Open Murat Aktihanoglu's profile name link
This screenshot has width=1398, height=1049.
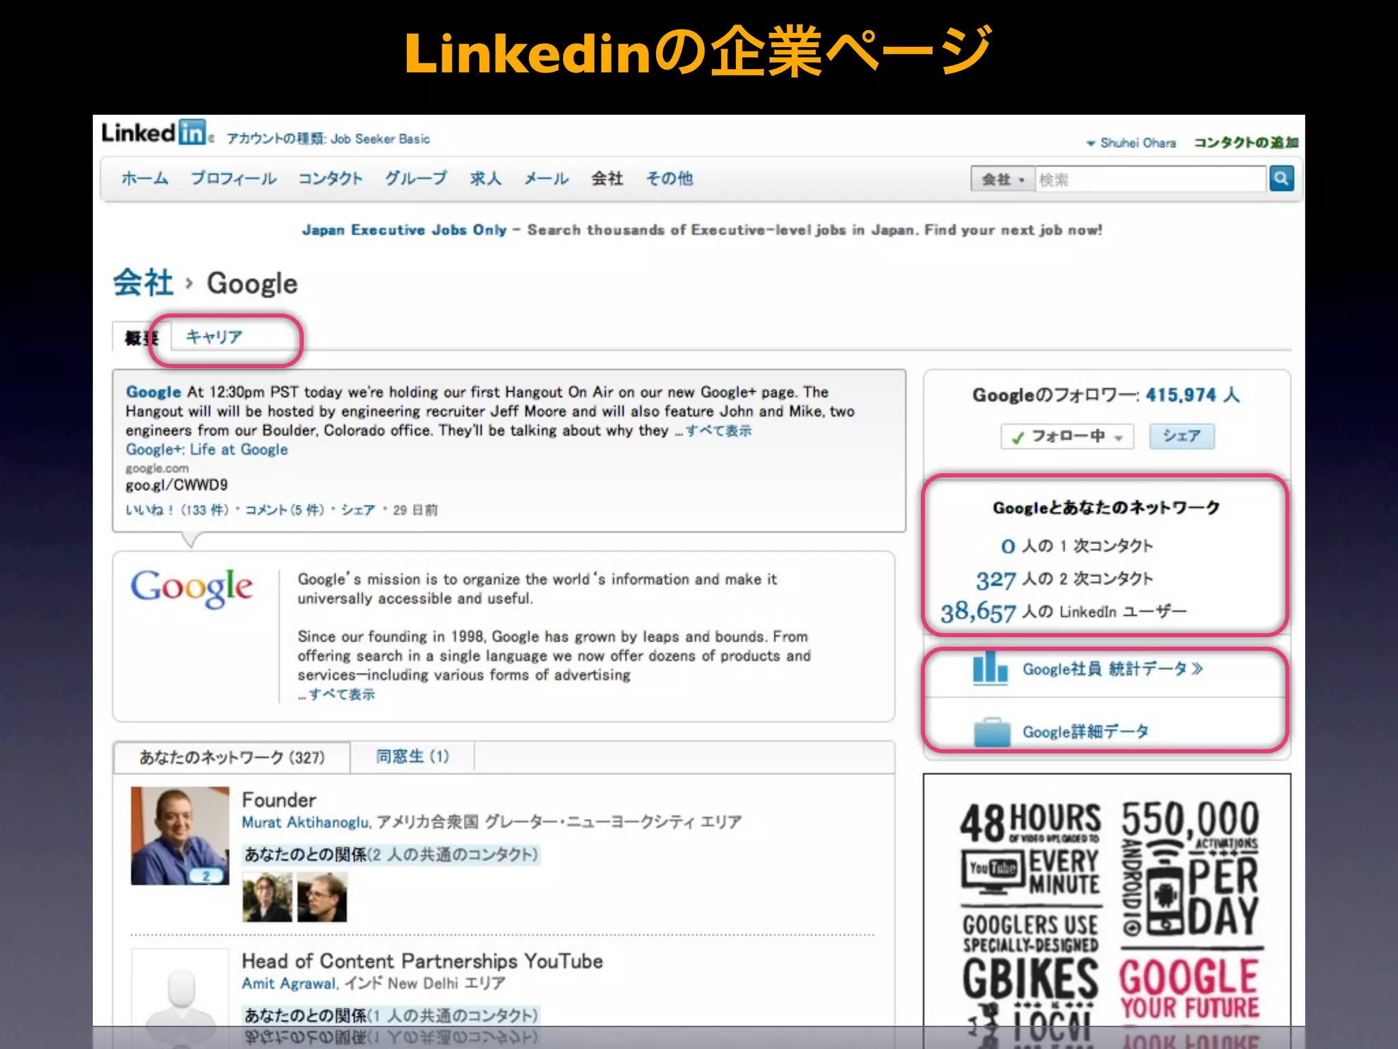click(306, 822)
